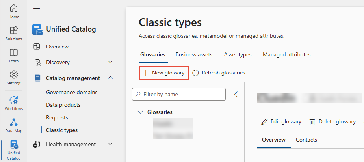Screen dimensions: 364x162
Task: Click the plus icon for New glossary
Action: tap(145, 73)
